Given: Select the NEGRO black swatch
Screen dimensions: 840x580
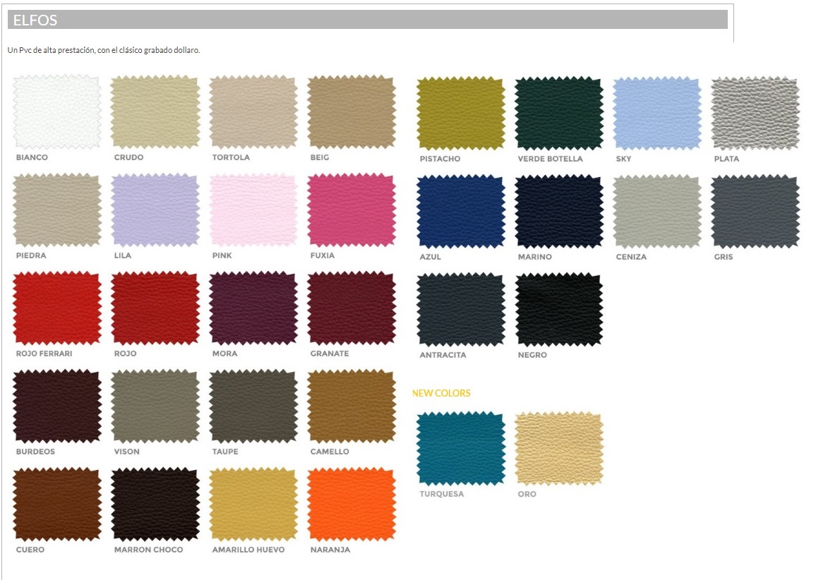Looking at the screenshot, I should 559,310.
